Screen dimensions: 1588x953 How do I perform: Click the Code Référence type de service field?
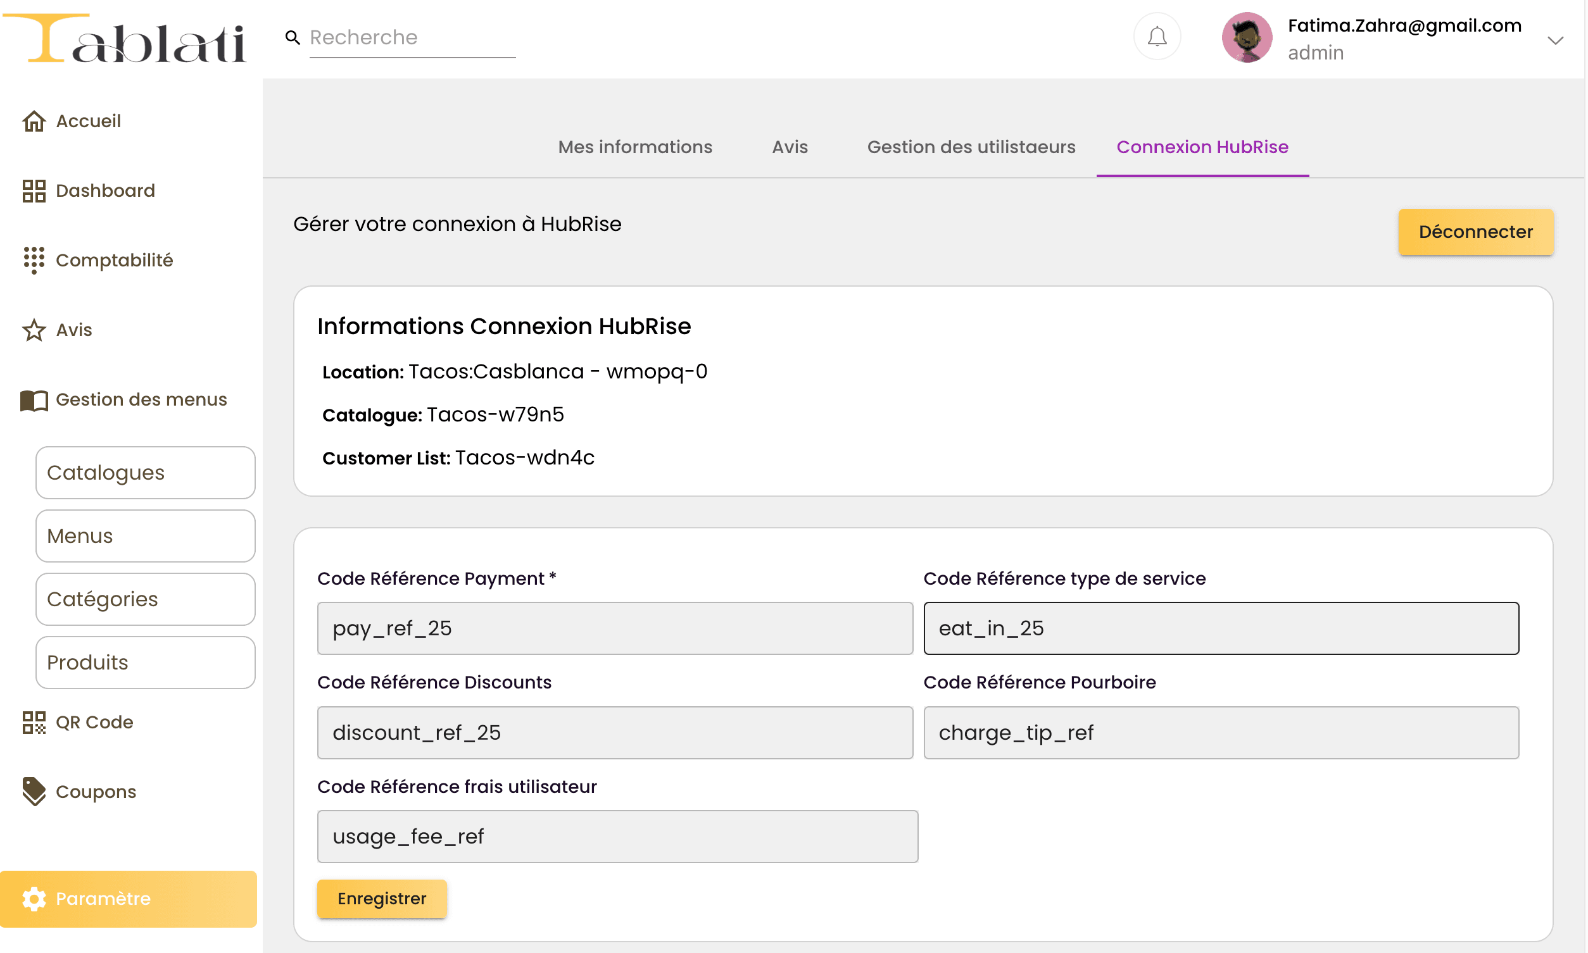tap(1221, 628)
